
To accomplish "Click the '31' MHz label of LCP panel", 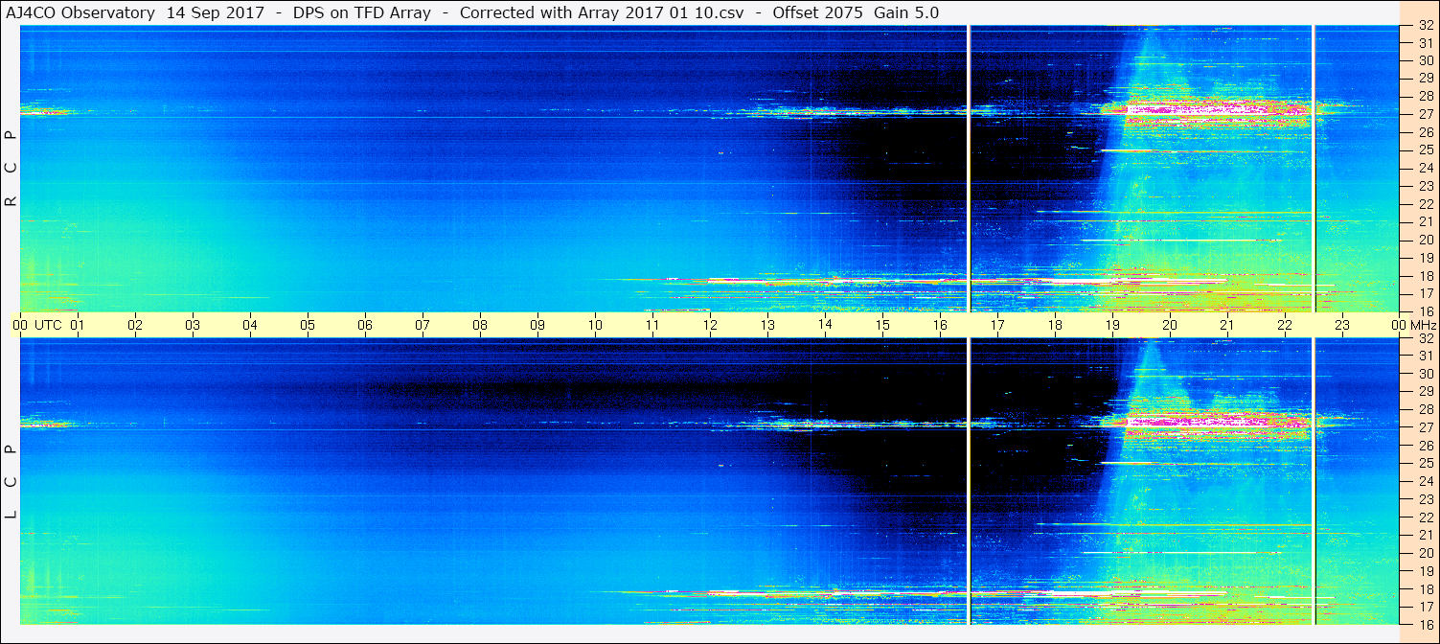I will [x=1425, y=356].
